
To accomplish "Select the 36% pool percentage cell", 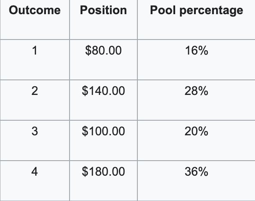I will [x=196, y=181].
